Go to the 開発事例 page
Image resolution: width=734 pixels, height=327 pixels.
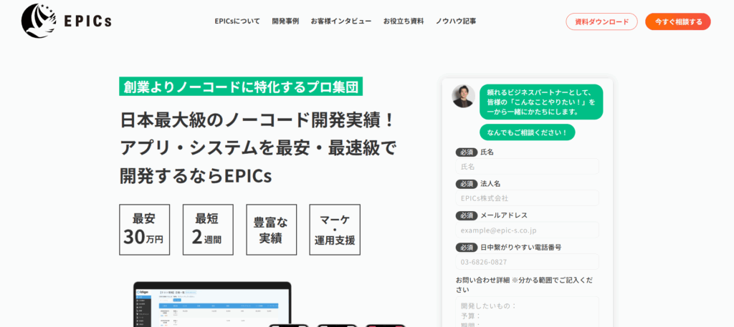285,21
